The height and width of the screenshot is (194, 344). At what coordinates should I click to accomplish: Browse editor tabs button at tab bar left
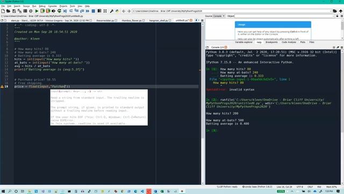[x=2, y=20]
